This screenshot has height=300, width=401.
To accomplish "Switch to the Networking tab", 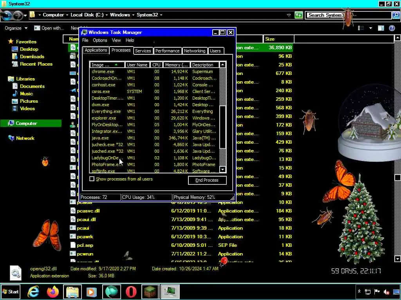I will click(195, 51).
